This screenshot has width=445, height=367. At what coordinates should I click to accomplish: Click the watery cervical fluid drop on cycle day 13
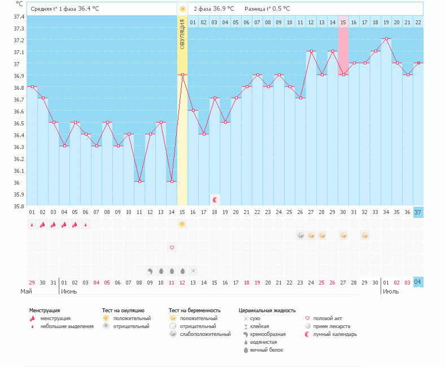(161, 270)
